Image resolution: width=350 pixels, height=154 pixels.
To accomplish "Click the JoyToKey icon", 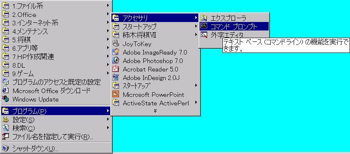I will 116,44.
